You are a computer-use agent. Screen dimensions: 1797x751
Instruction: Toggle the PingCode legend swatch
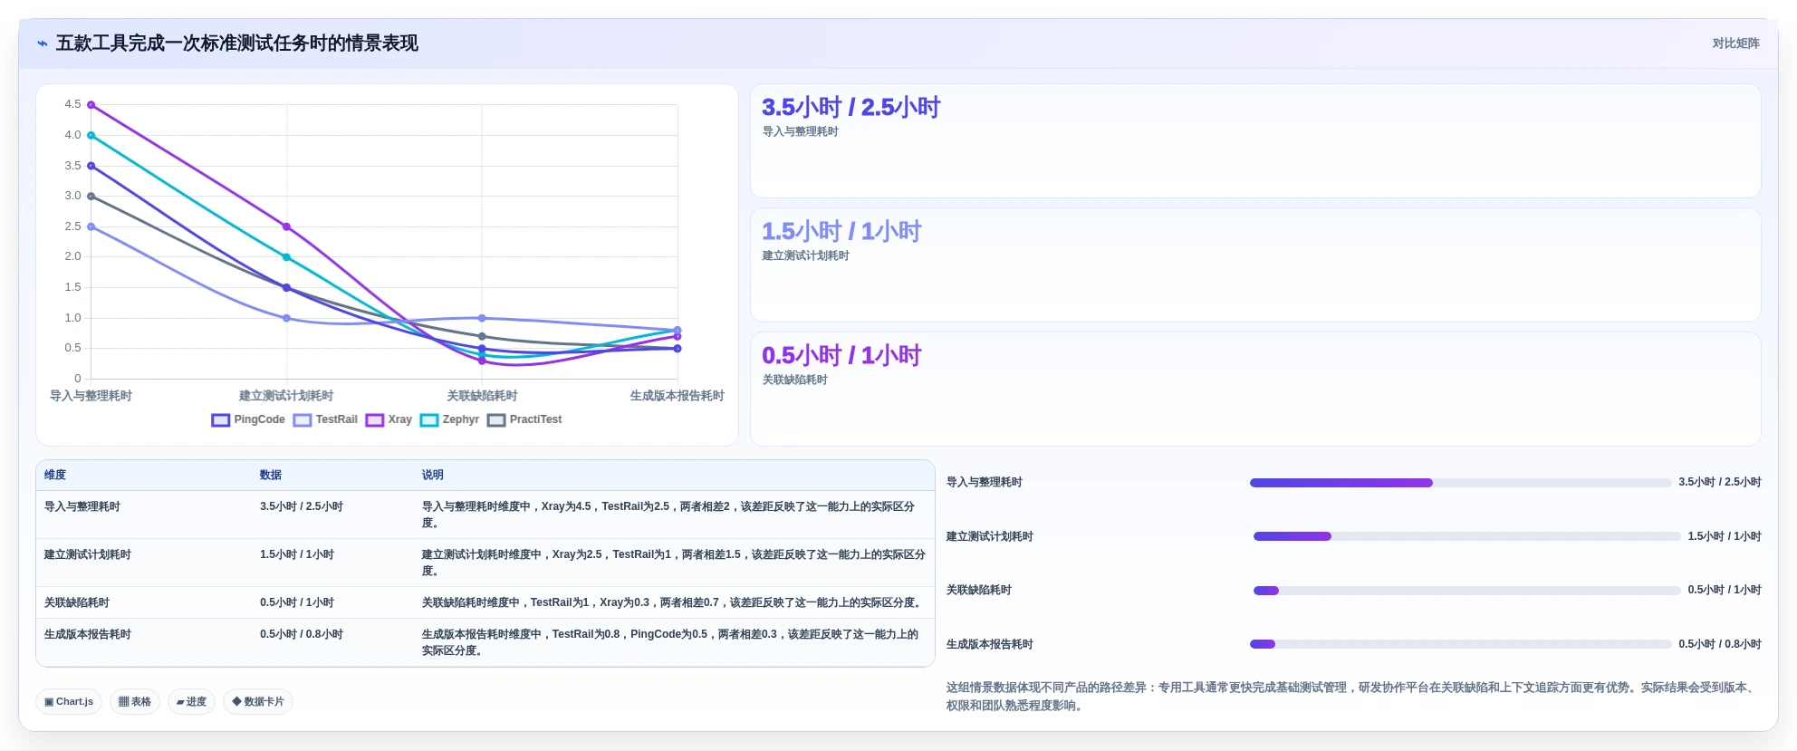(x=220, y=419)
